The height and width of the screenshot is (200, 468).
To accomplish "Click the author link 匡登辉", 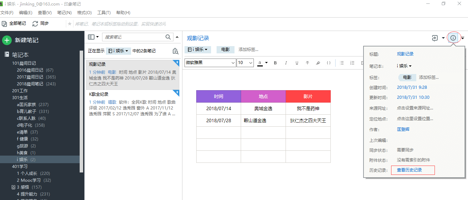I will [403, 129].
